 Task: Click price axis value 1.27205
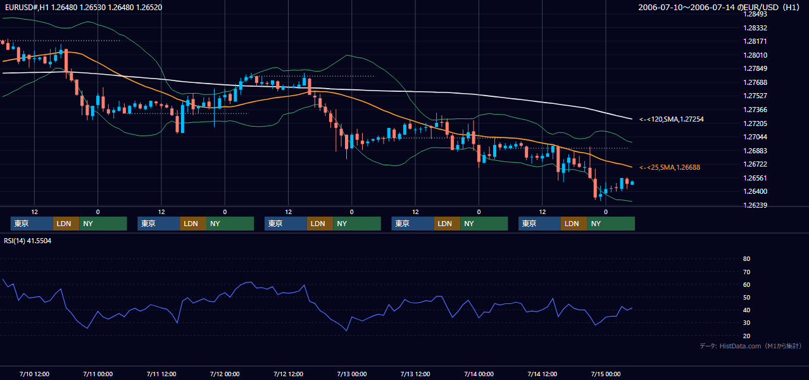(755, 123)
